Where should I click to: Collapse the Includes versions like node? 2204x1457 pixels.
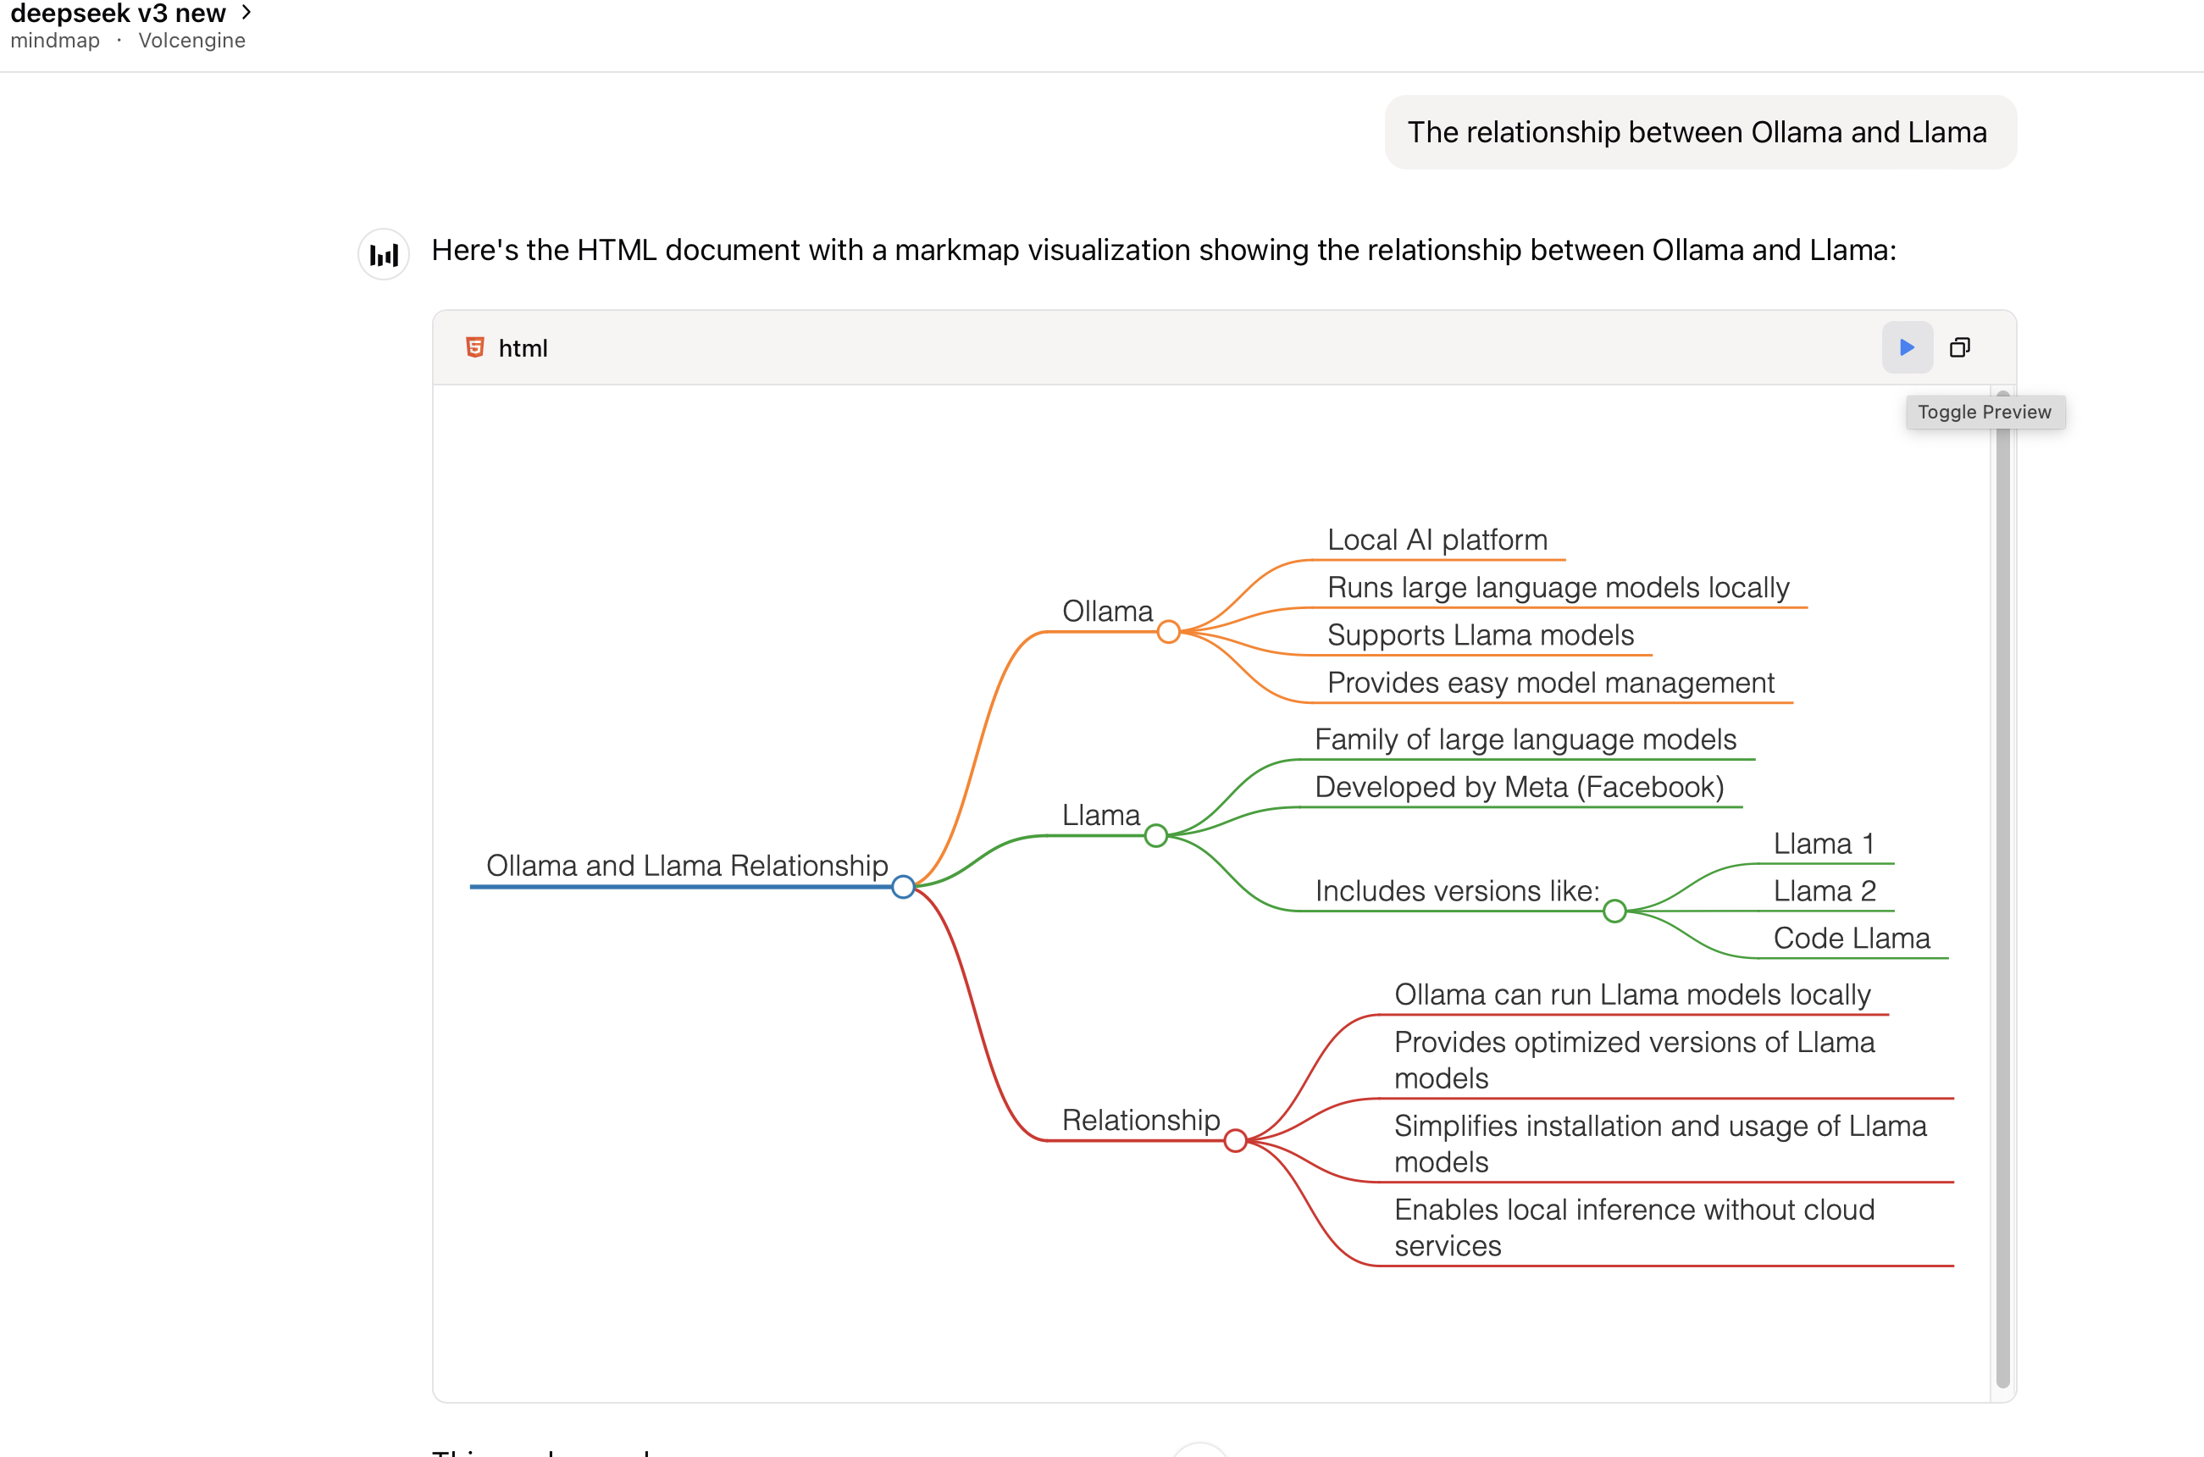click(1614, 911)
